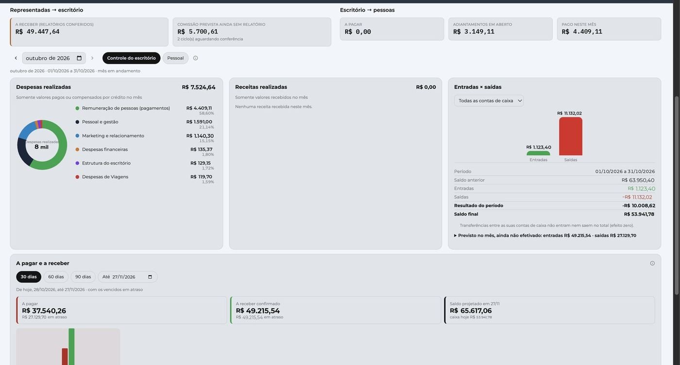Select Controle do escritório tab

(x=131, y=58)
